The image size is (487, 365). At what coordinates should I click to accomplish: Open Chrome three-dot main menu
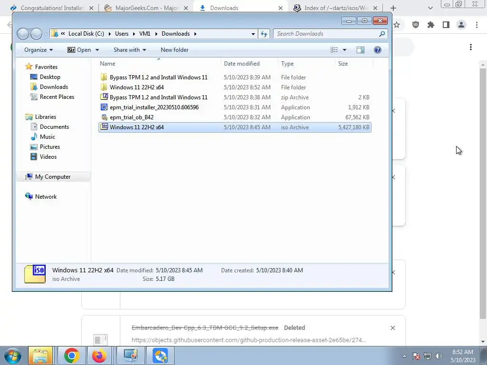coord(477,25)
